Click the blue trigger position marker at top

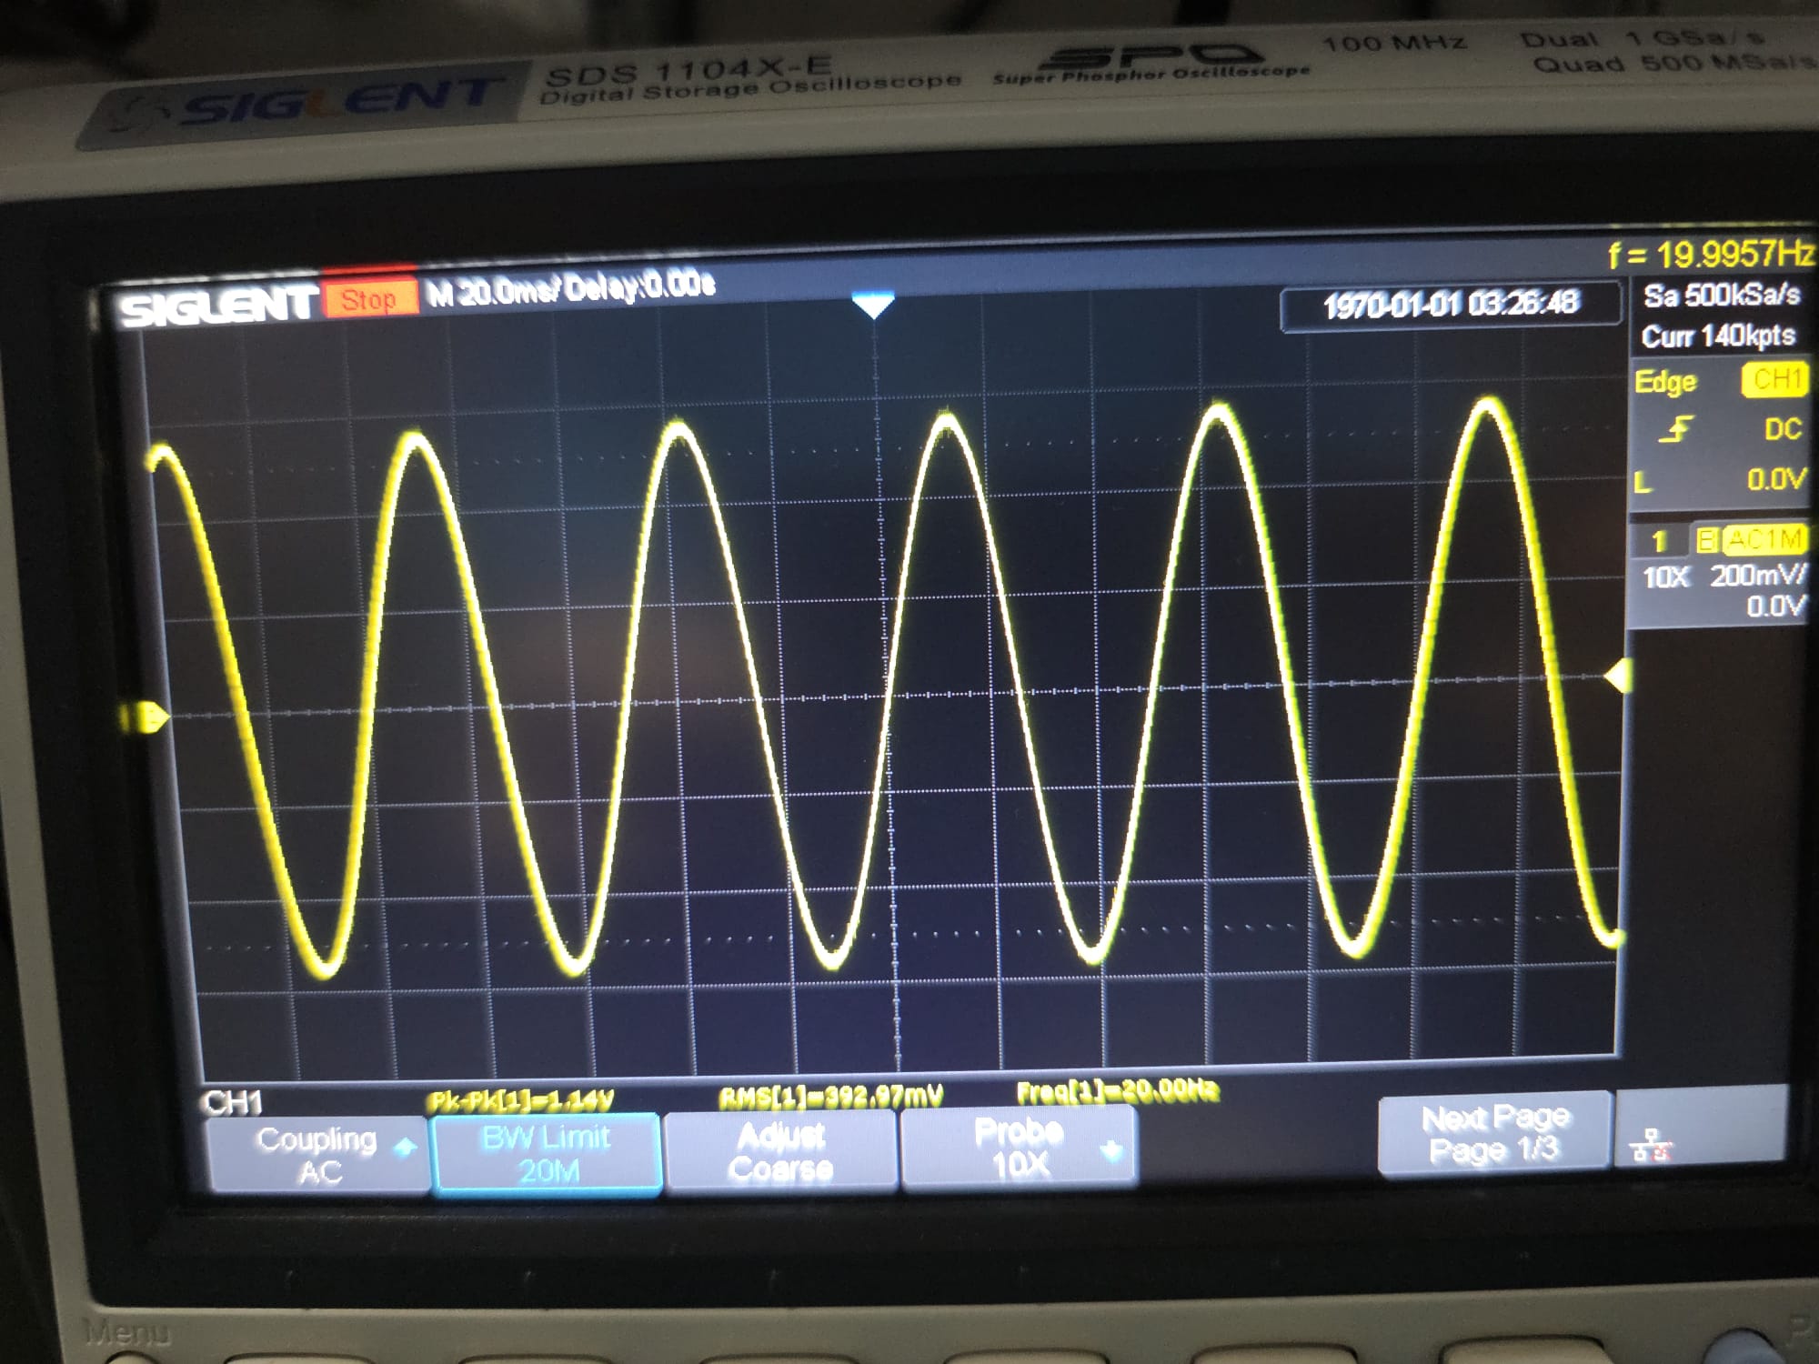[x=874, y=305]
